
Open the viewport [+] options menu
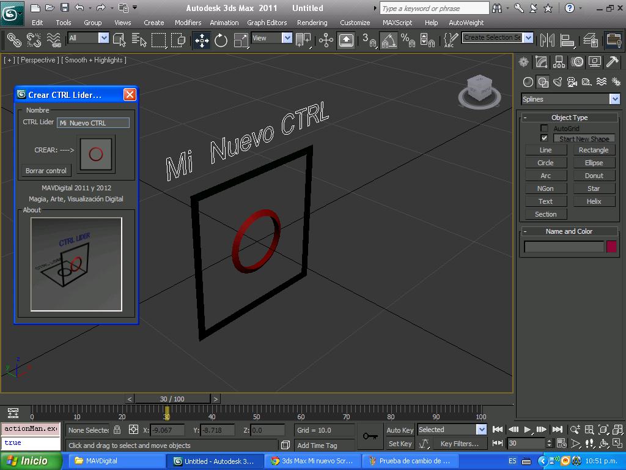9,60
